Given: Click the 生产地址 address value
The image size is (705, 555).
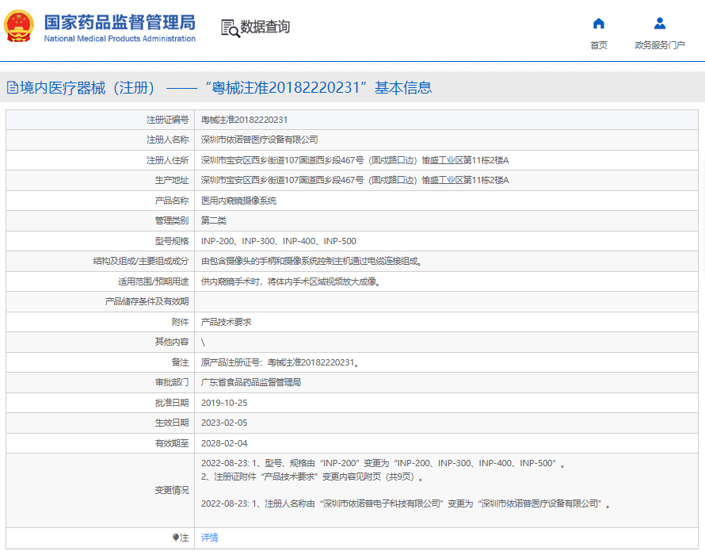Looking at the screenshot, I should pyautogui.click(x=355, y=180).
